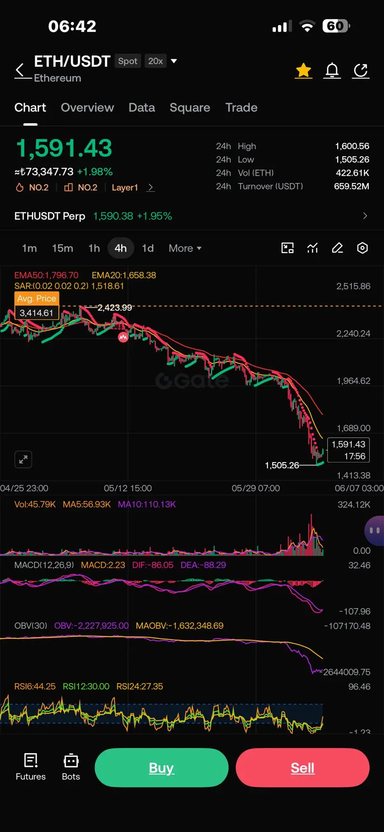Switch to the Trade tab
Image resolution: width=384 pixels, height=832 pixels.
(x=241, y=108)
